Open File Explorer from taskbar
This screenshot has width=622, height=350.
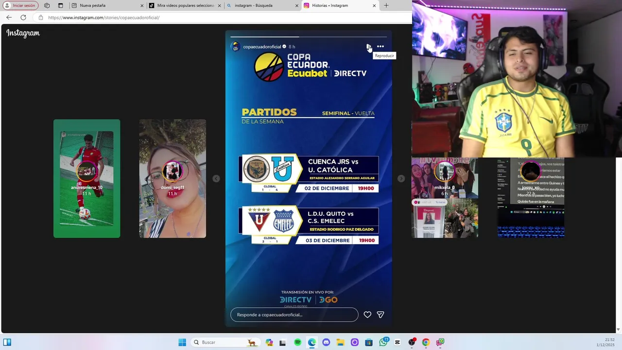tap(340, 342)
